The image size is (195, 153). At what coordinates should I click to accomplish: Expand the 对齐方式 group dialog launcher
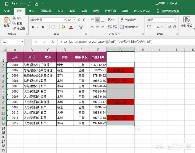[143, 34]
